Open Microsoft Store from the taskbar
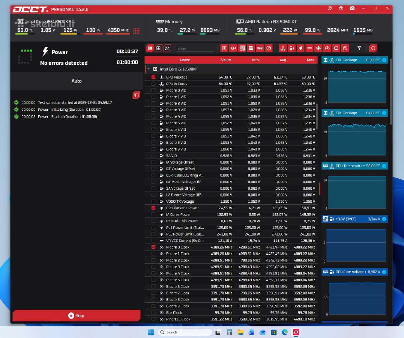The image size is (404, 338). pyautogui.click(x=273, y=332)
